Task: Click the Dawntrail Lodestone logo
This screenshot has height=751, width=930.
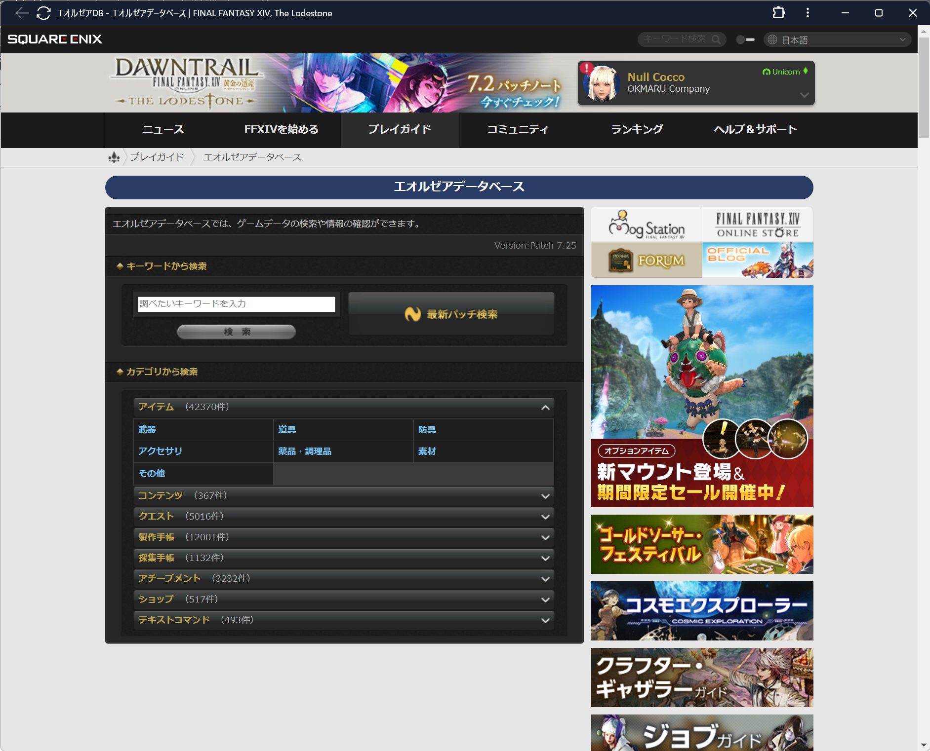Action: tap(187, 83)
